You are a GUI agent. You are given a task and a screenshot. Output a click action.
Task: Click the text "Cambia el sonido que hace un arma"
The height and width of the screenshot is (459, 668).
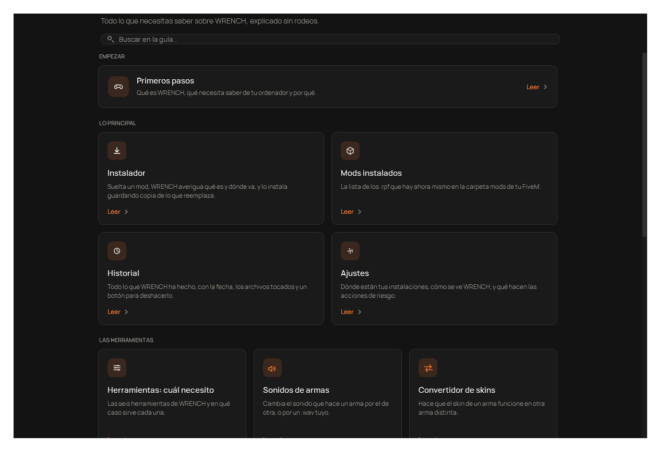326,408
